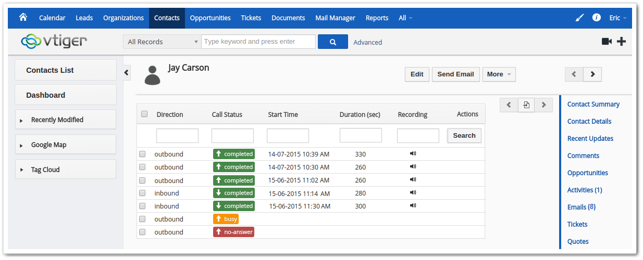
Task: Click the video camera icon
Action: click(607, 42)
